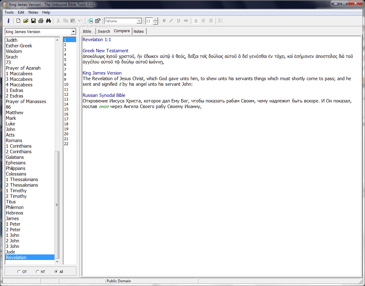Select Acts in the book list
The width and height of the screenshot is (365, 286).
[30, 135]
